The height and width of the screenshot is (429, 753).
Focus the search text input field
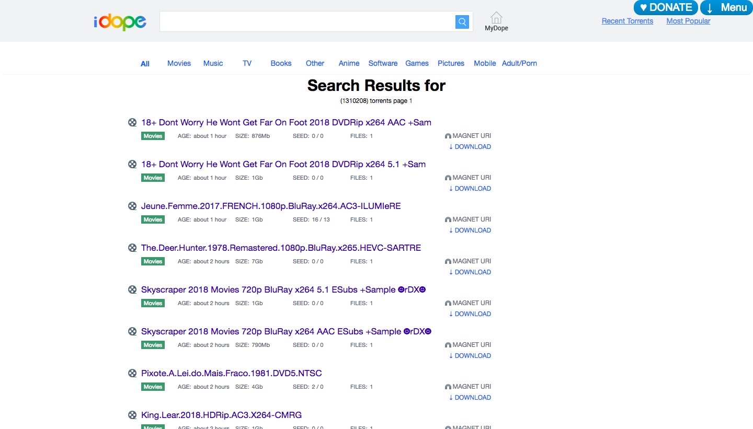307,21
